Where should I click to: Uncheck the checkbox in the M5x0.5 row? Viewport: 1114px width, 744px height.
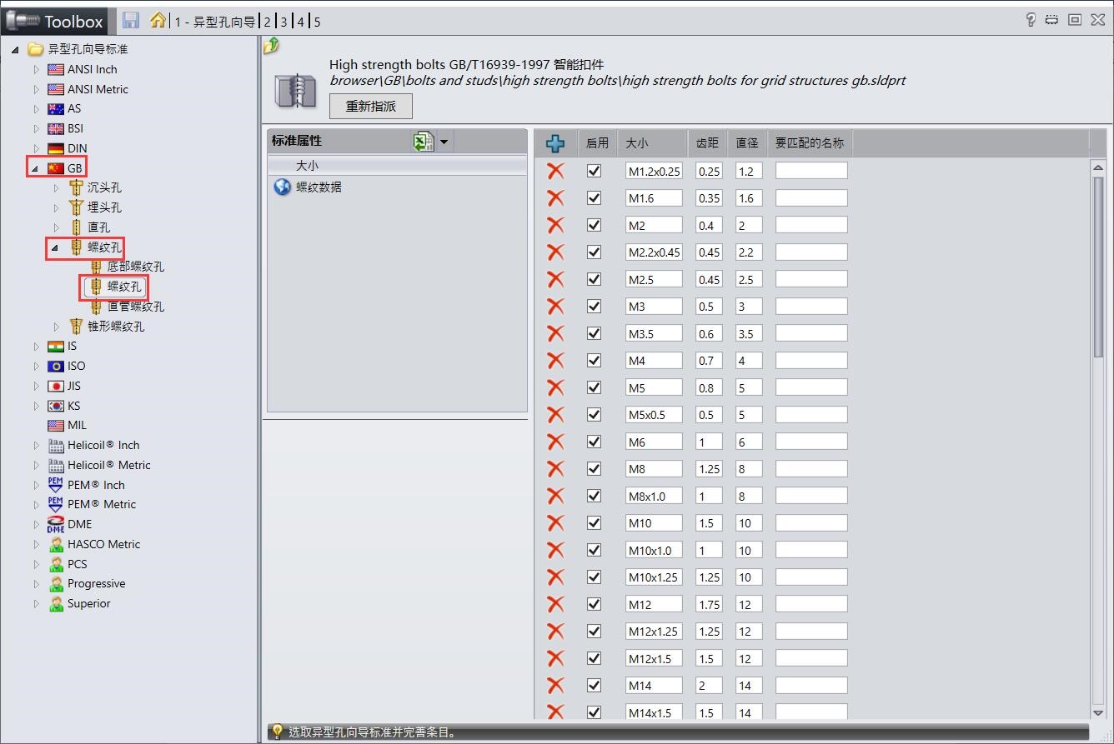[x=595, y=414]
